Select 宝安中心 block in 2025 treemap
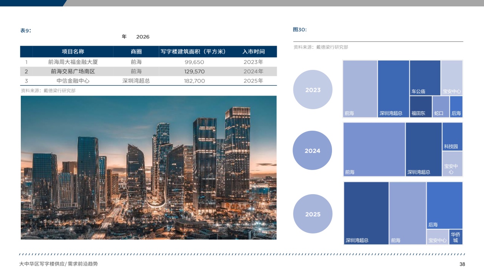 [437, 237]
